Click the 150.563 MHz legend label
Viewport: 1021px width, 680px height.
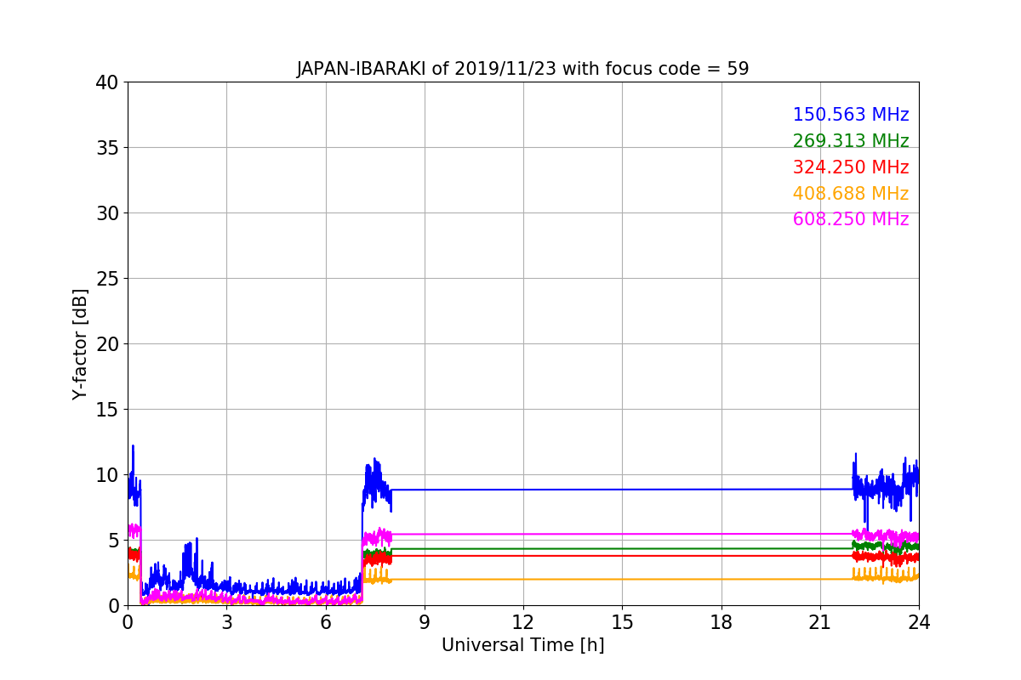tap(850, 115)
